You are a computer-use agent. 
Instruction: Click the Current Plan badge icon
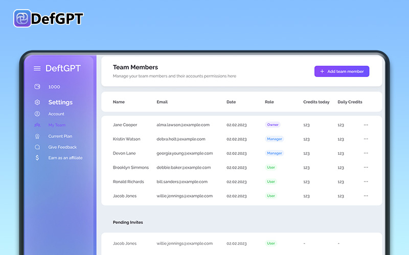(37, 136)
